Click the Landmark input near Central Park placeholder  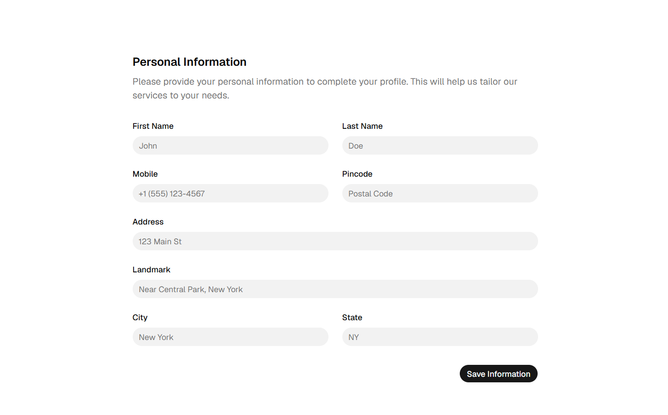coord(335,289)
